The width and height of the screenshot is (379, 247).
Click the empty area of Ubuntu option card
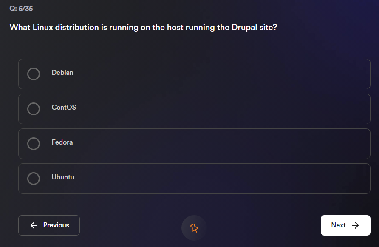pos(221,179)
